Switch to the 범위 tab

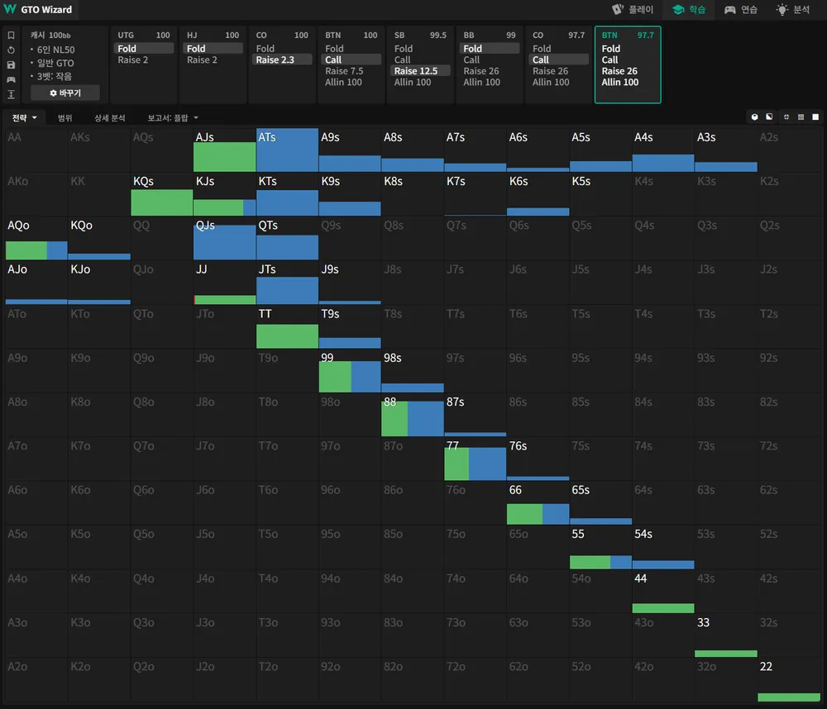(65, 117)
